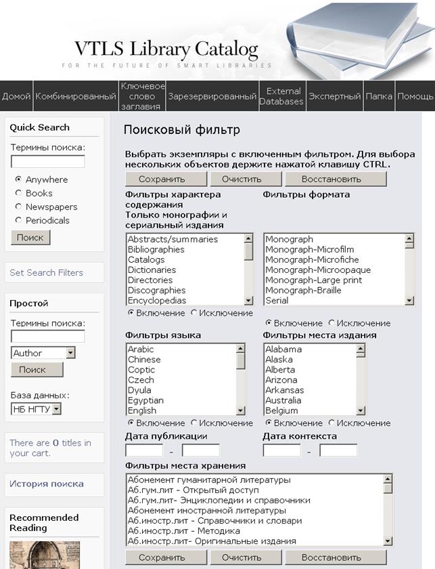Open the Set Search Filters link
435x569 pixels.
[46, 272]
